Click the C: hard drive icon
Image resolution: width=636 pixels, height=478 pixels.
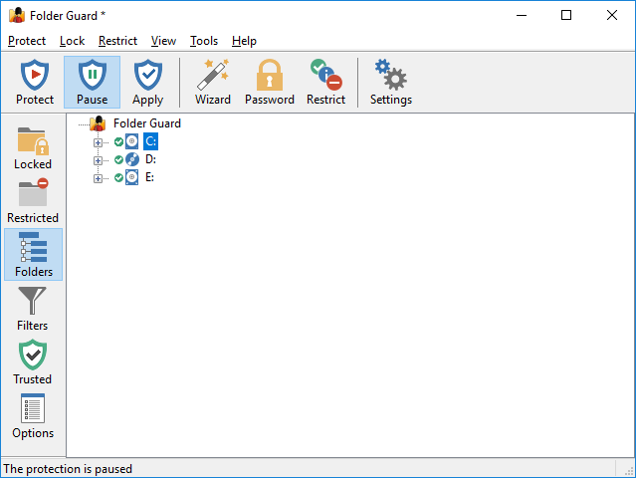pyautogui.click(x=131, y=141)
